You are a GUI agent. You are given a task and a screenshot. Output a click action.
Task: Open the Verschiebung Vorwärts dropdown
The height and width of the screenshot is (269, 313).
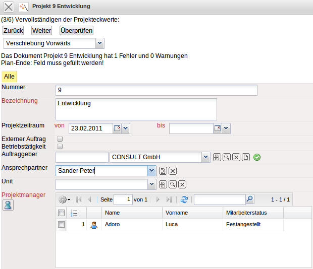click(99, 43)
